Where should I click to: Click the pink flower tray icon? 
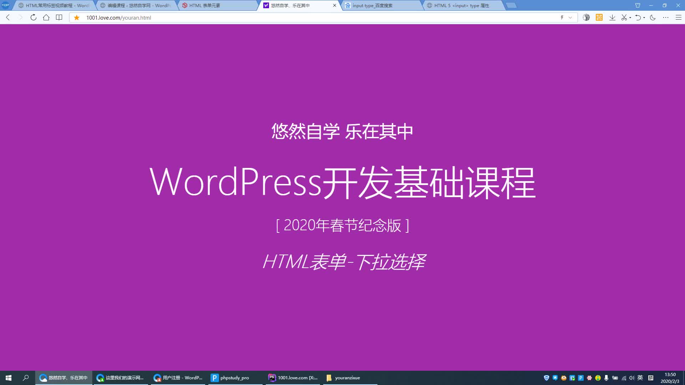(x=589, y=378)
